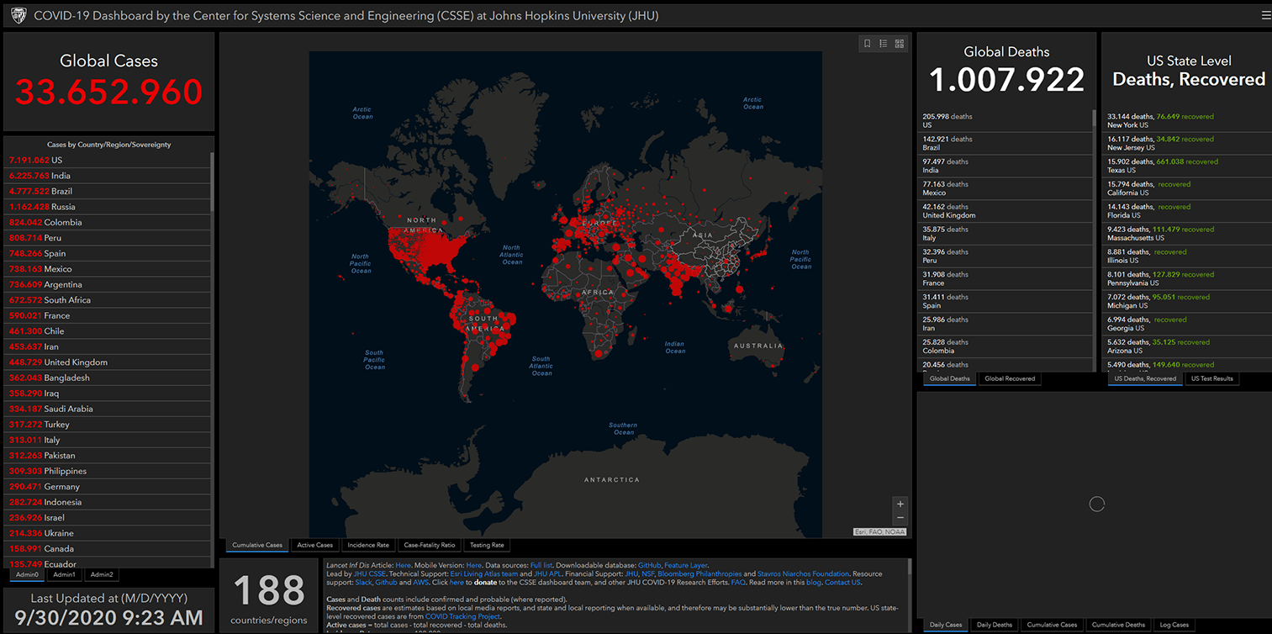
Task: Pick the Massachusetts US state entry
Action: [x=1187, y=234]
